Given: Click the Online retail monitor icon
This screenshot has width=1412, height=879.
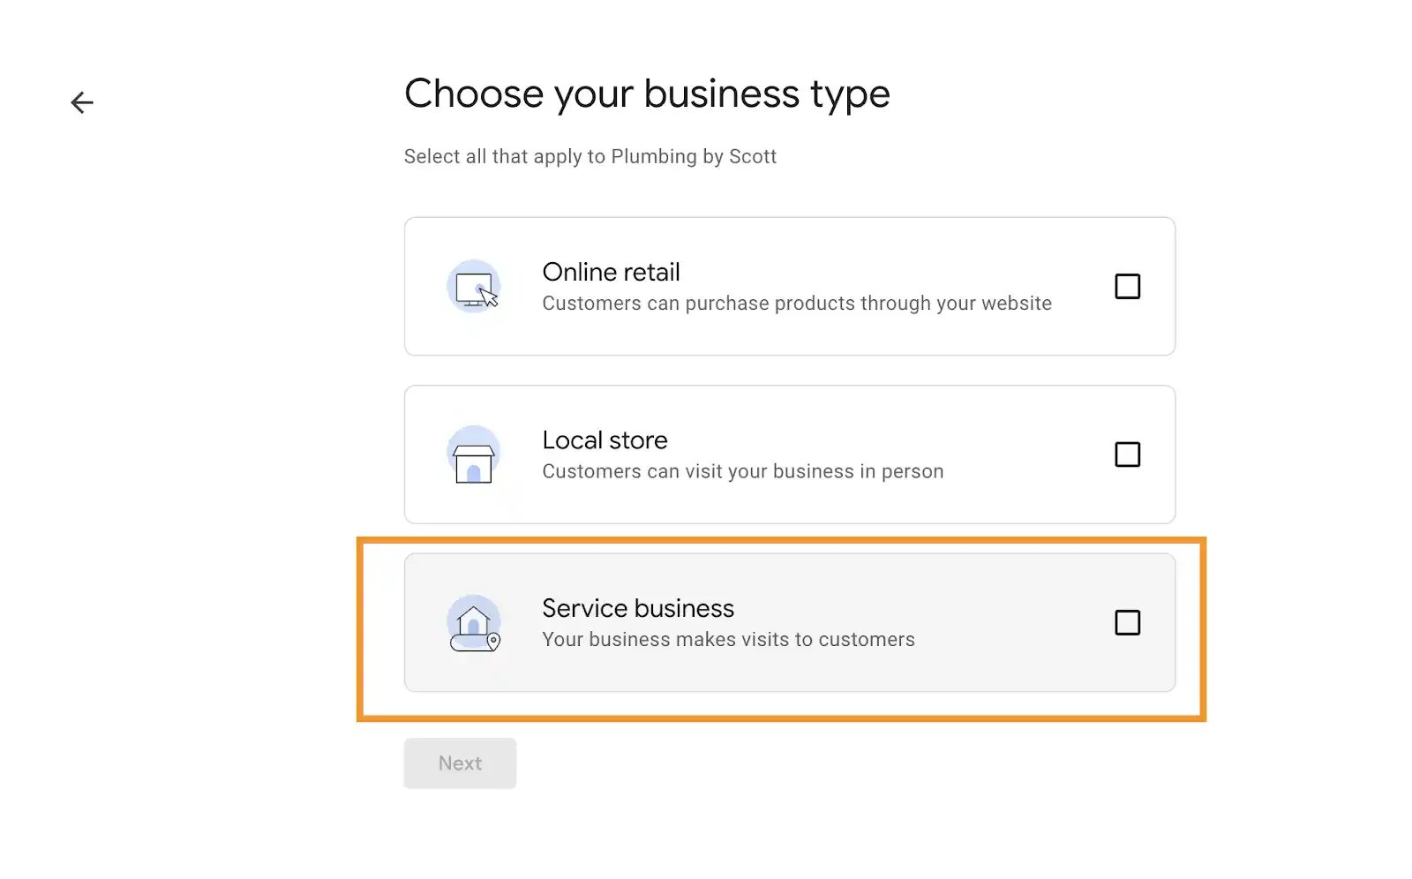Looking at the screenshot, I should (x=472, y=287).
